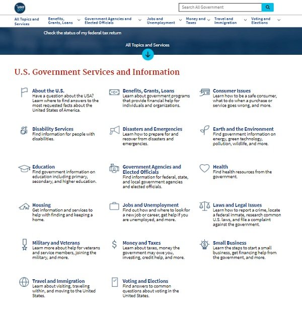Open the Small Business heading link
This screenshot has height=318, width=302.
(x=230, y=243)
